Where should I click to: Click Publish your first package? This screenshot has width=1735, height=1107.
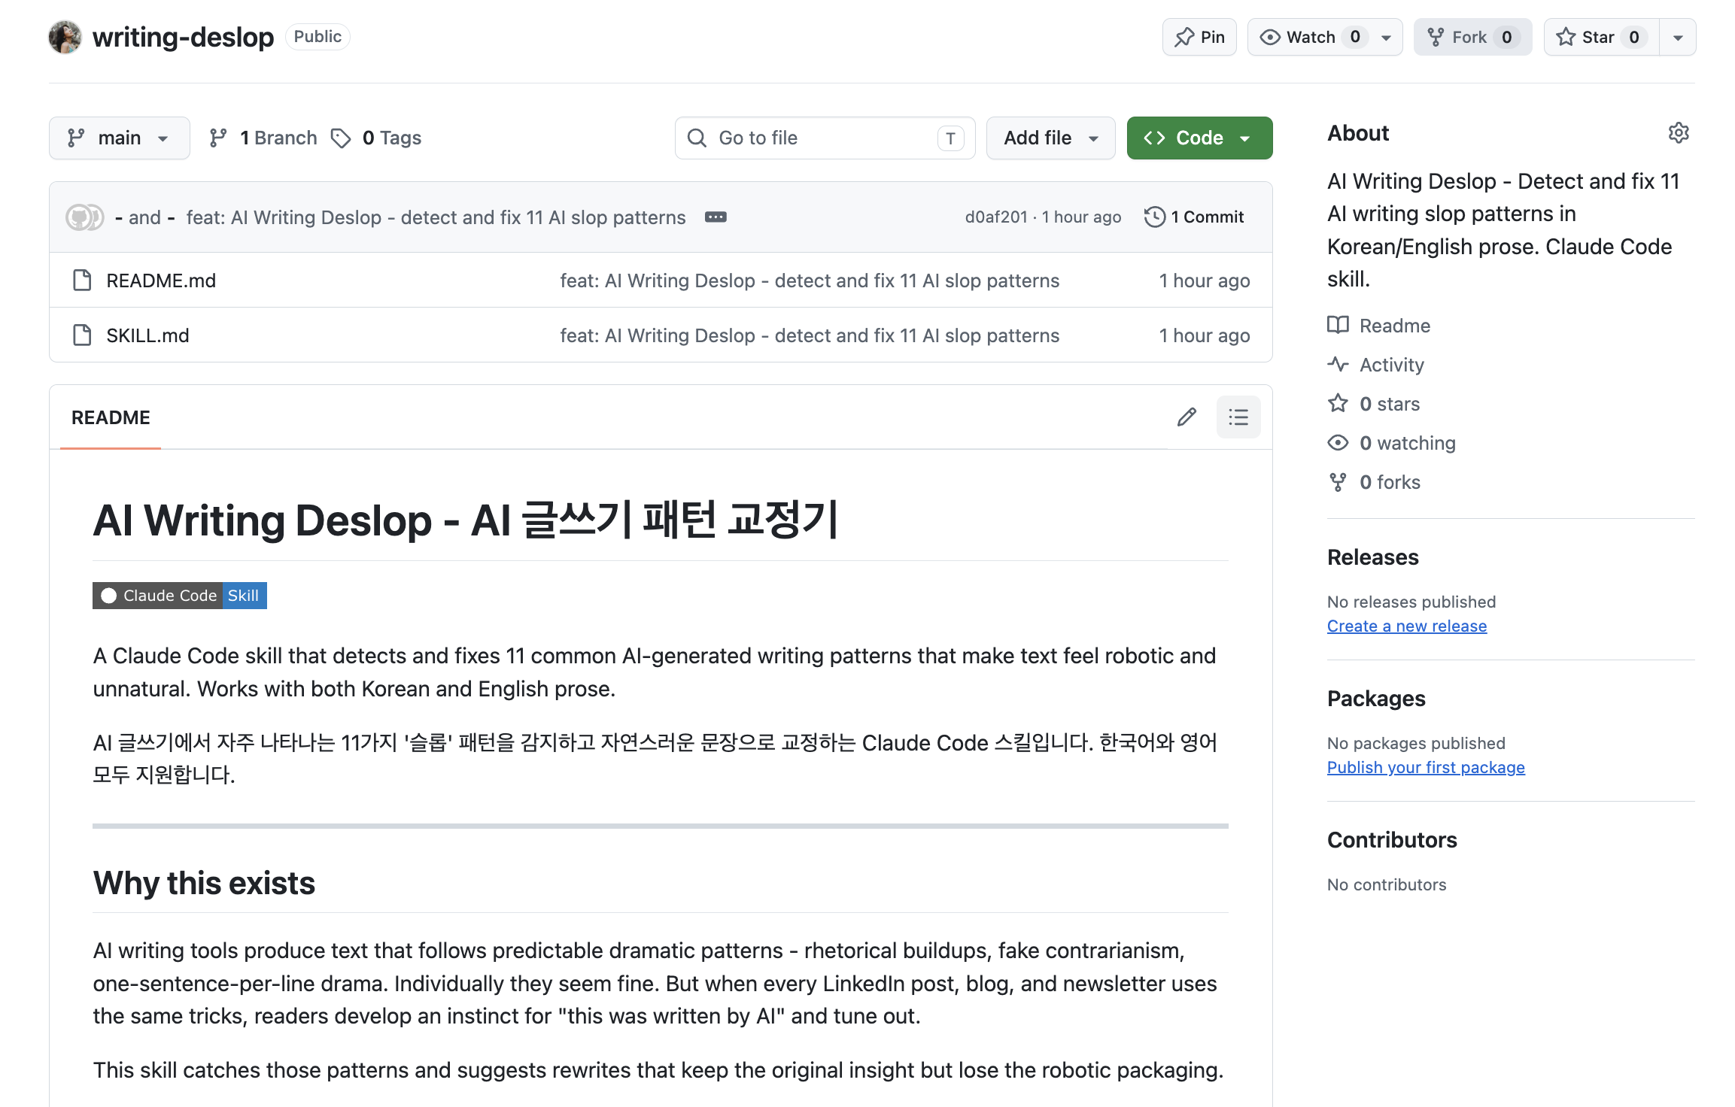pos(1426,768)
